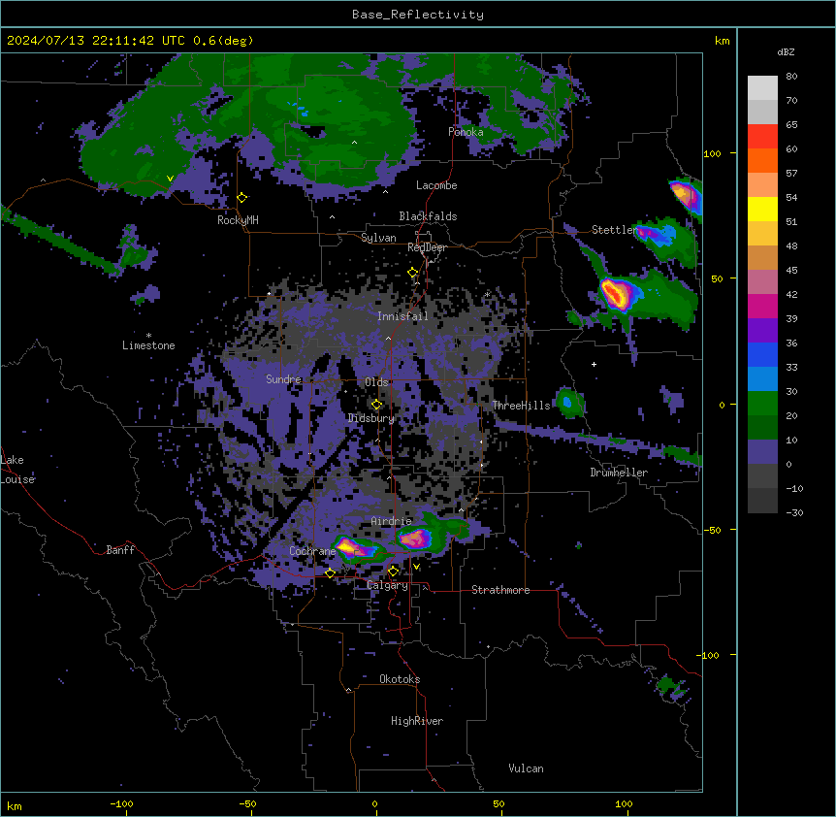
Task: Click the RedDeer city label
Action: click(x=427, y=247)
